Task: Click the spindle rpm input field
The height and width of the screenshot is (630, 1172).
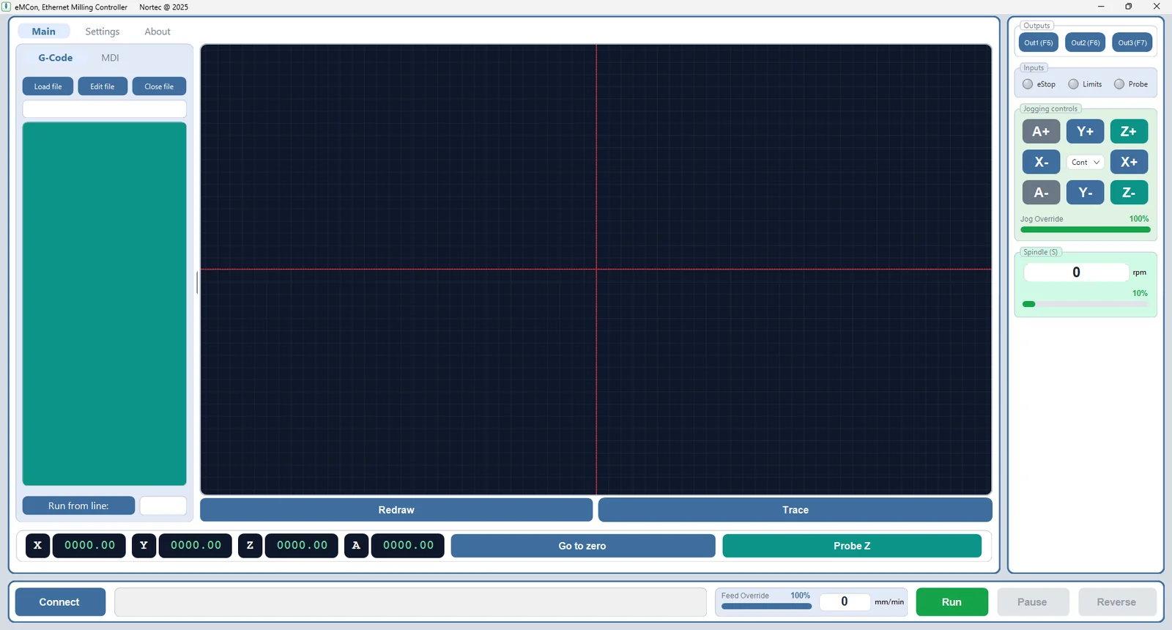Action: [1076, 273]
